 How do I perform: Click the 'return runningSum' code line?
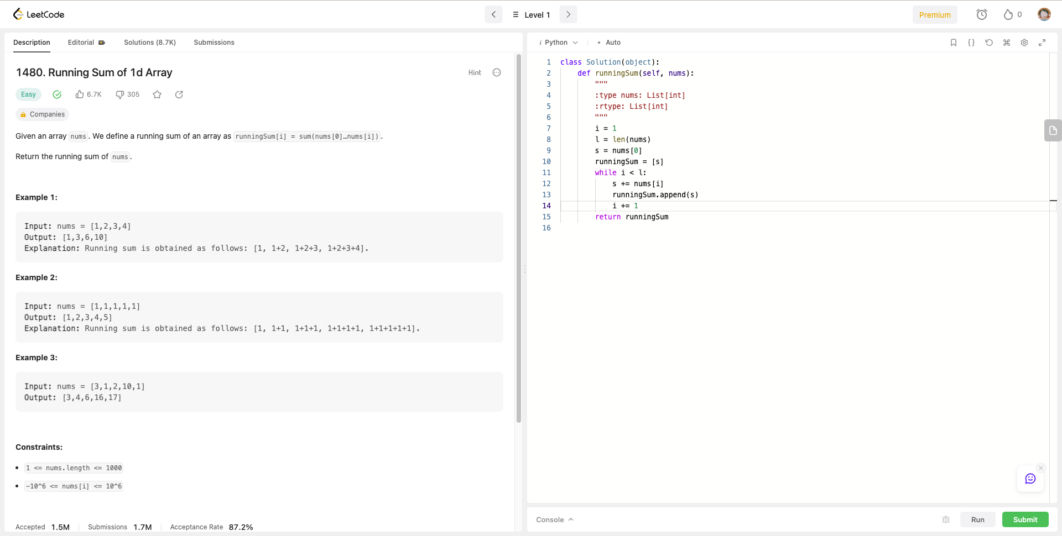632,217
